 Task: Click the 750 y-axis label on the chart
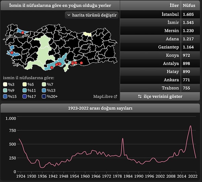click(12, 131)
